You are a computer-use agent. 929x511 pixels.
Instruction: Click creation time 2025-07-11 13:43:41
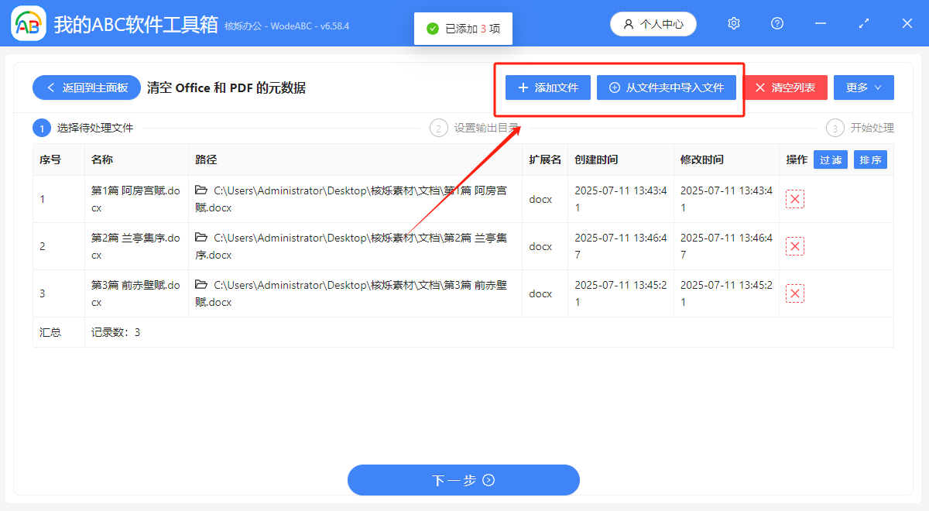[x=621, y=199]
